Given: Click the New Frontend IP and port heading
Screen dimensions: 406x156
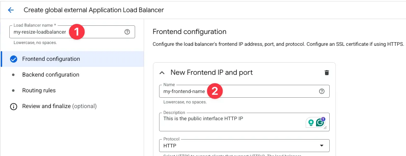Looking at the screenshot, I should pos(211,73).
